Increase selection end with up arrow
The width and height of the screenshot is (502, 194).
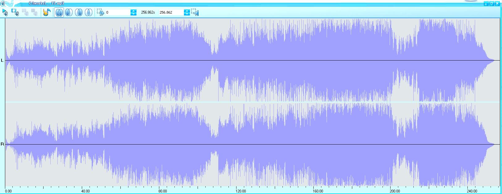tap(187, 11)
